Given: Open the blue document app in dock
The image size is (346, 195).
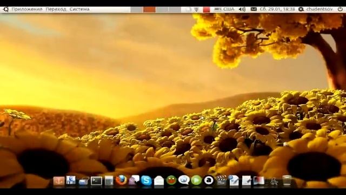Looking at the screenshot, I should click(71, 180).
